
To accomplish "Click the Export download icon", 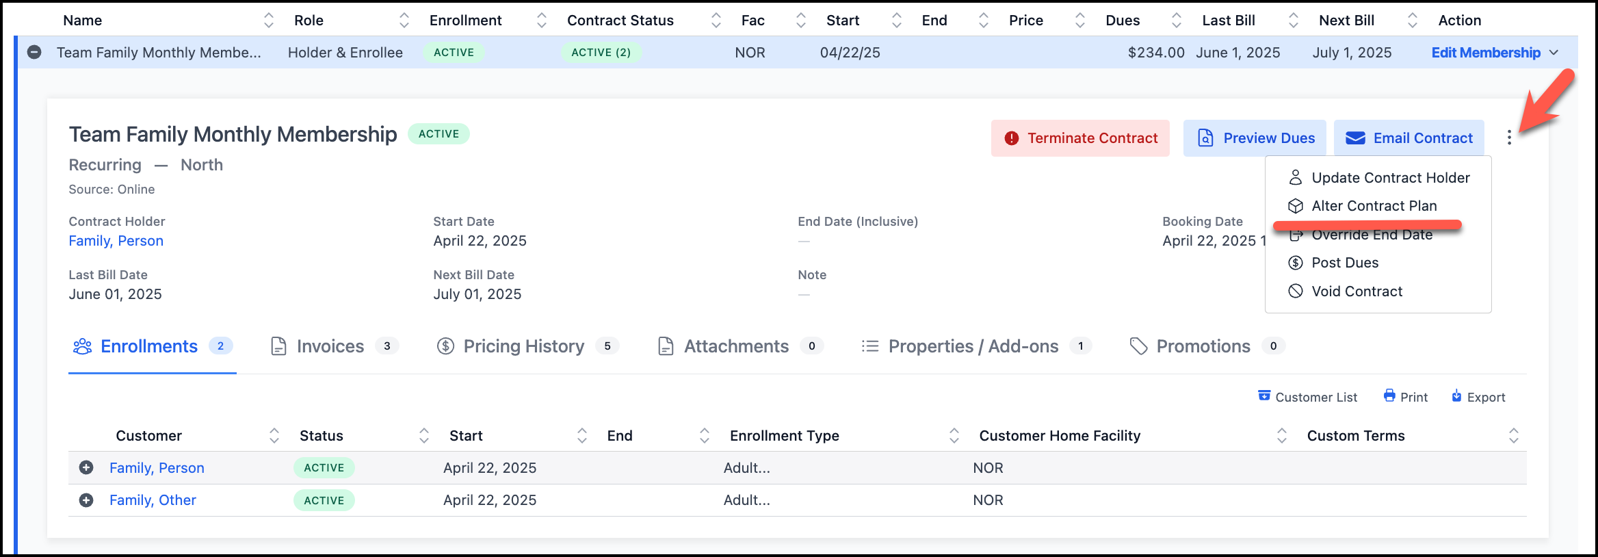I will tap(1456, 396).
